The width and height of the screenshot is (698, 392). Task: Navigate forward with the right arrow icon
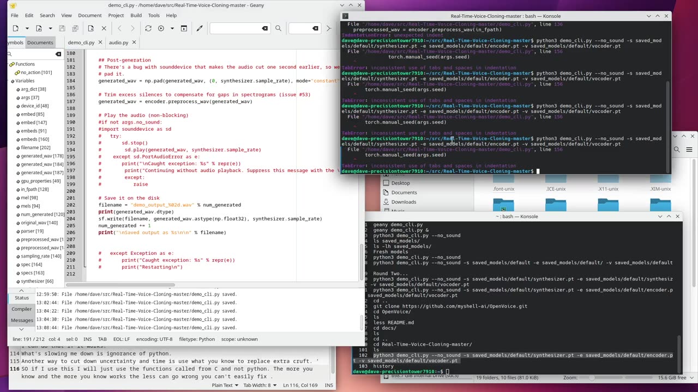(x=133, y=28)
